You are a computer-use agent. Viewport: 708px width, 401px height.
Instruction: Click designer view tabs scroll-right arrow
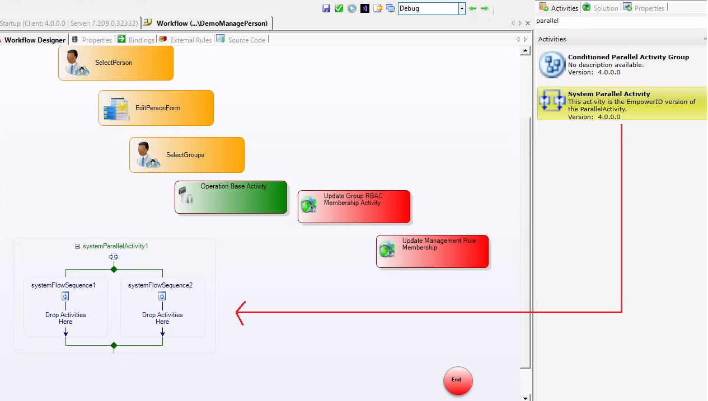525,40
